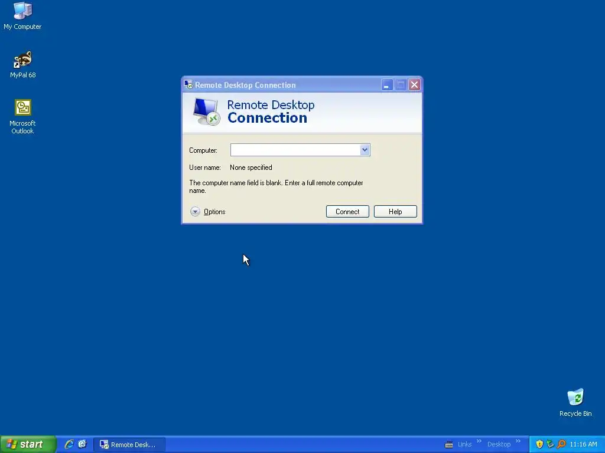The image size is (605, 453).
Task: Select the MyPal 68 desktop shortcut
Action: [23, 65]
